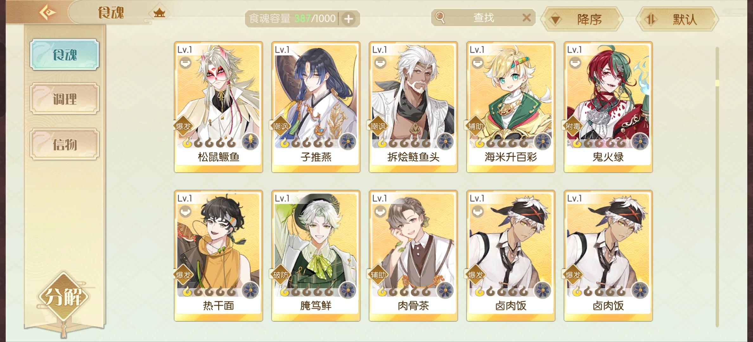
Task: Select the 子推燕 card
Action: coord(316,107)
